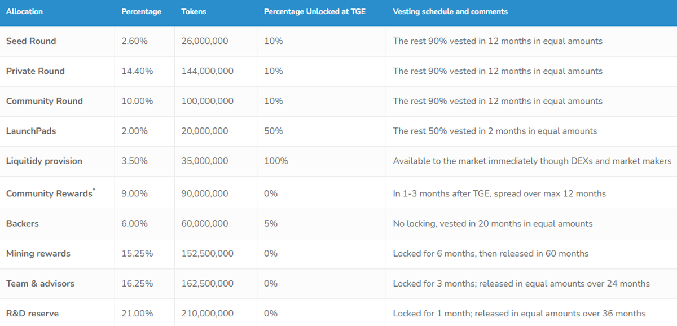Click the Community Rewards footnote label

coord(50,193)
